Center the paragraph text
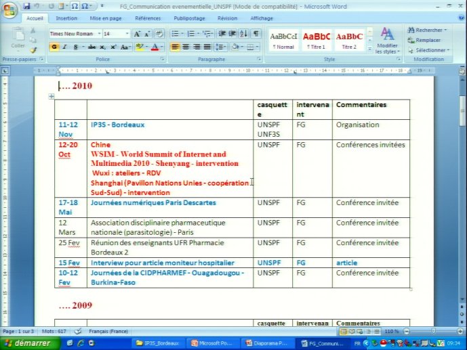467x350 pixels. coord(186,47)
